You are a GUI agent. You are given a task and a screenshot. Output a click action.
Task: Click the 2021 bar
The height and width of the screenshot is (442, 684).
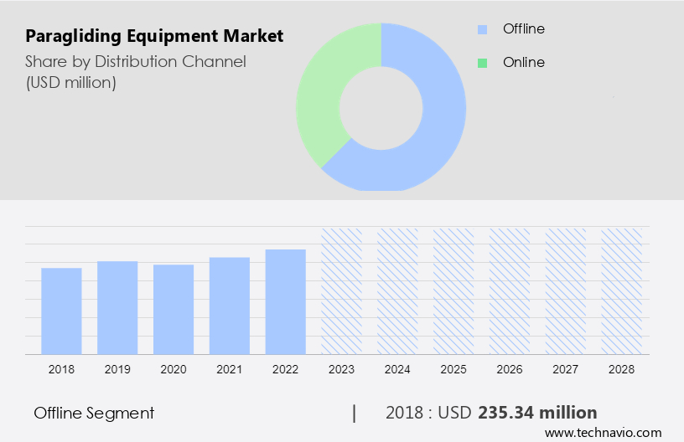230,306
